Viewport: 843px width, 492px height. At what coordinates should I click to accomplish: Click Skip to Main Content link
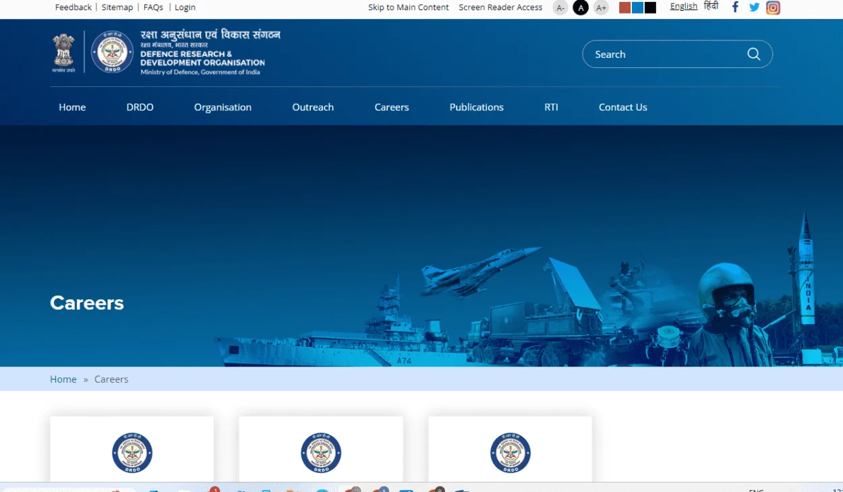pos(409,7)
